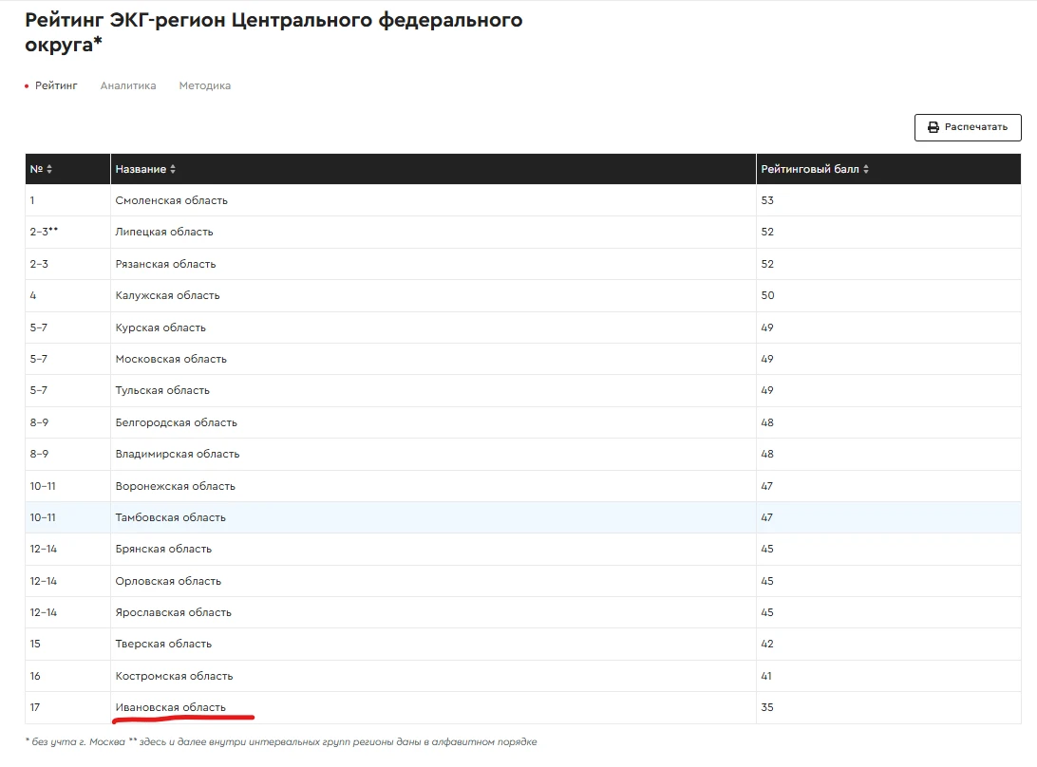
Task: Click the page heading Рейтинг ЭКГ-регион
Action: [x=273, y=31]
